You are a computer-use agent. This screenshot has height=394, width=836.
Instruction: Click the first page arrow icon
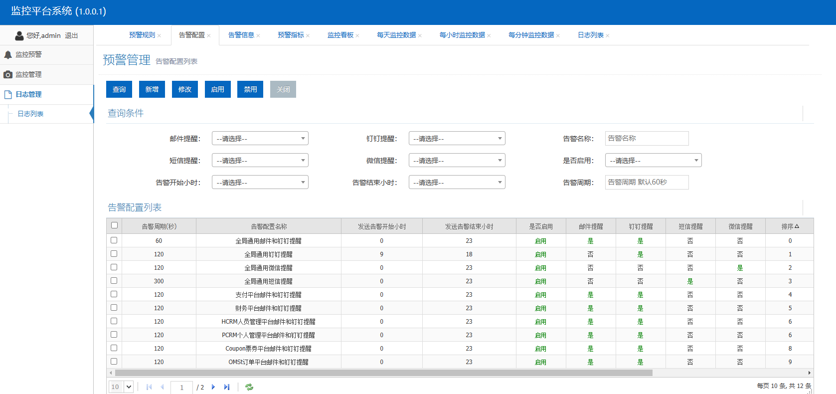click(x=149, y=387)
